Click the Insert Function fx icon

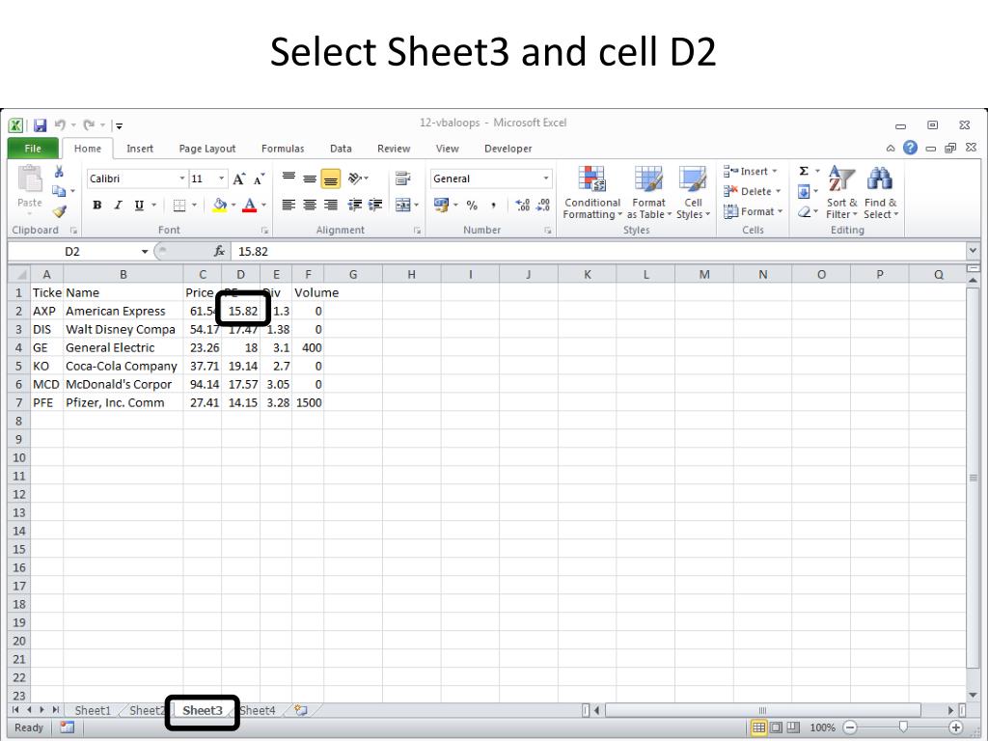(x=219, y=252)
